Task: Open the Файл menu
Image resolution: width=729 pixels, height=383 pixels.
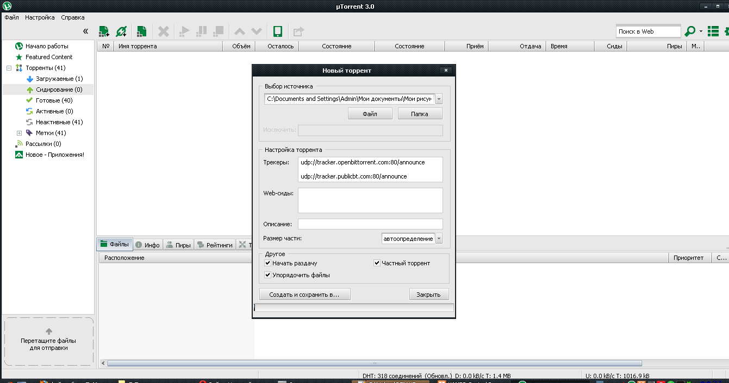Action: pos(11,17)
